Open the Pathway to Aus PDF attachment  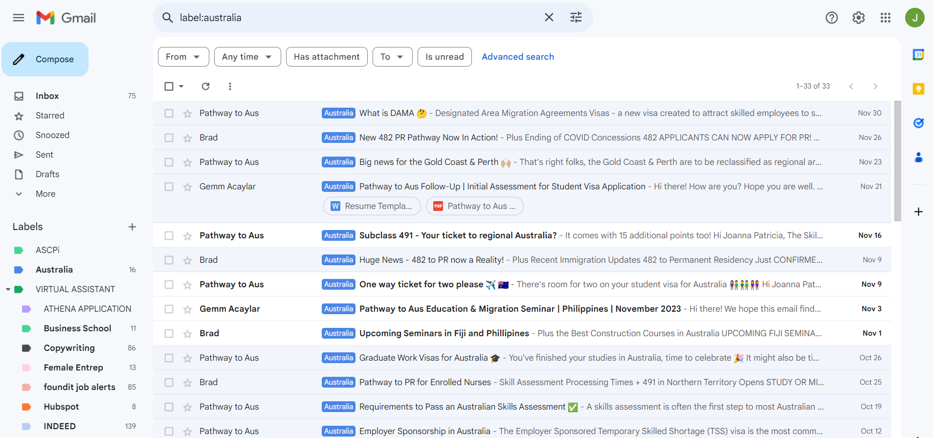[475, 206]
